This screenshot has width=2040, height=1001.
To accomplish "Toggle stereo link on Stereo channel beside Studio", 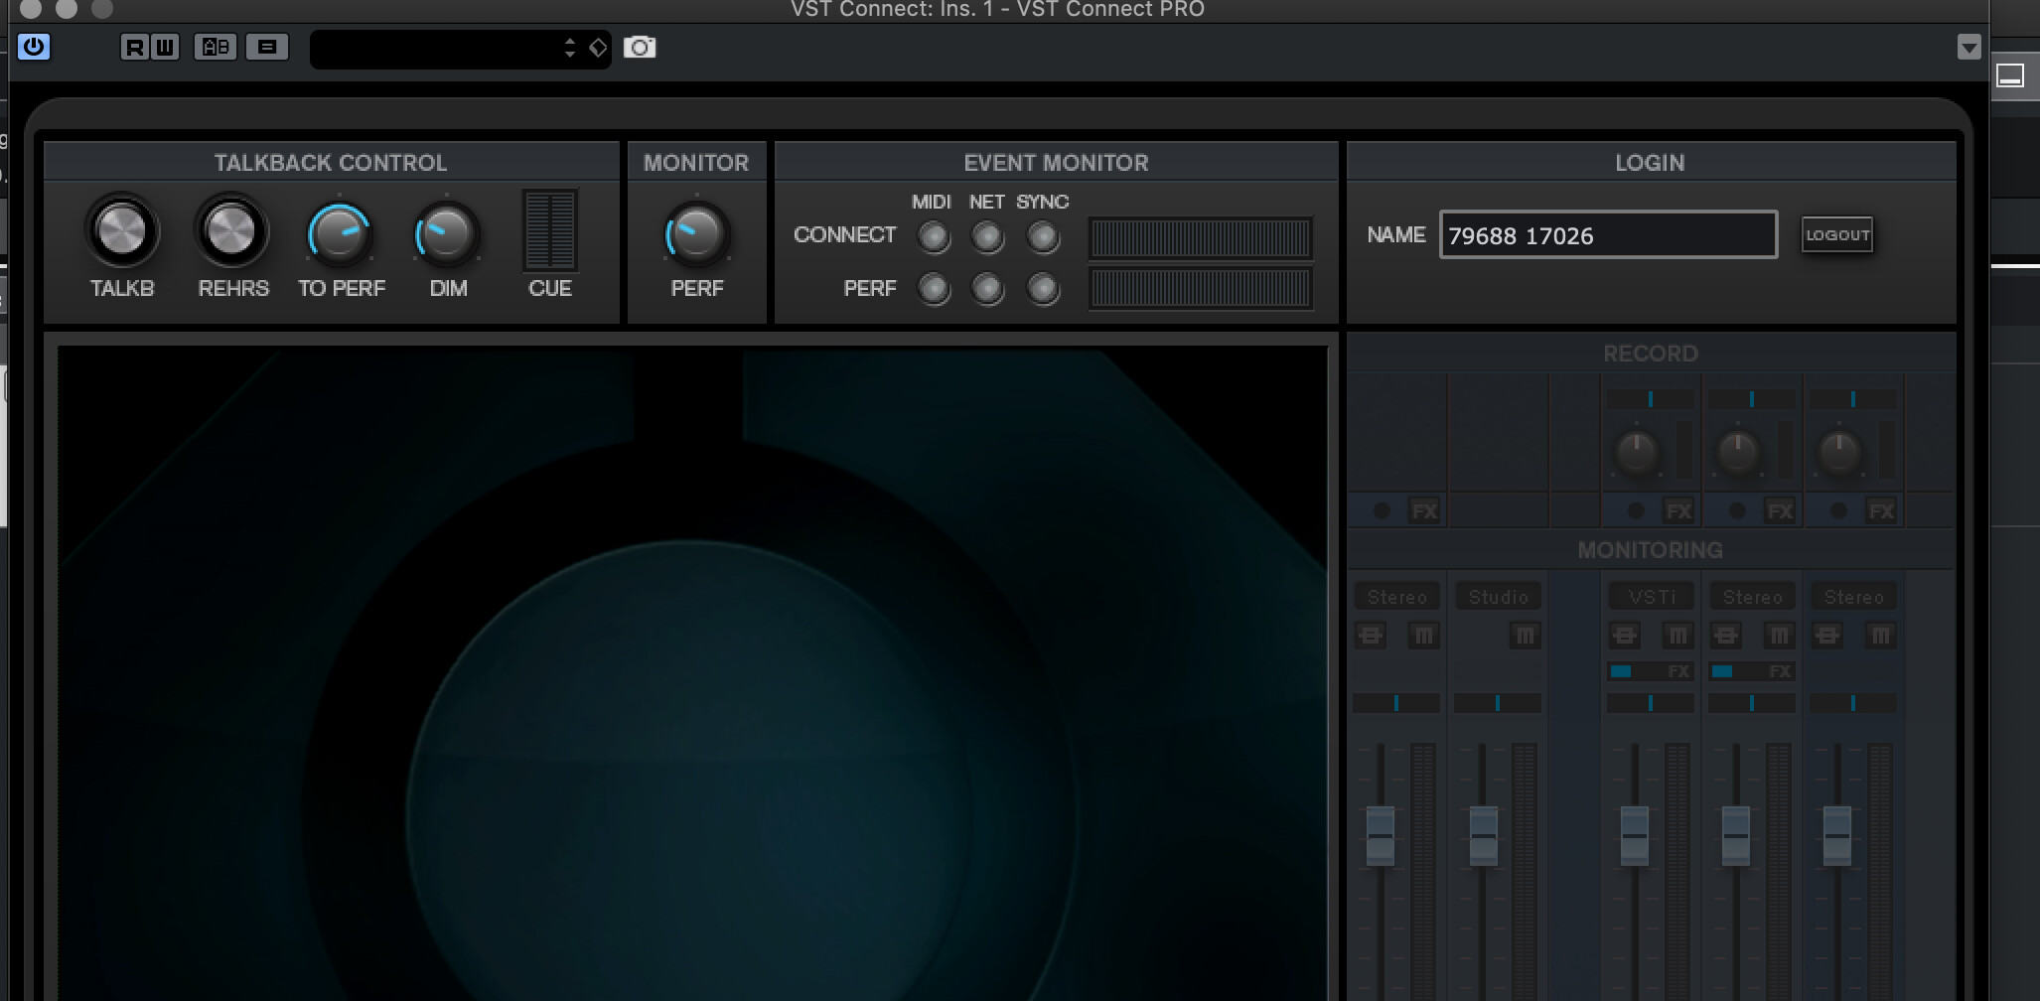I will tap(1371, 635).
